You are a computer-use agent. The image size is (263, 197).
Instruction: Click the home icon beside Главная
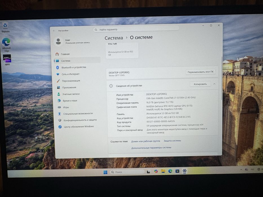(57, 54)
